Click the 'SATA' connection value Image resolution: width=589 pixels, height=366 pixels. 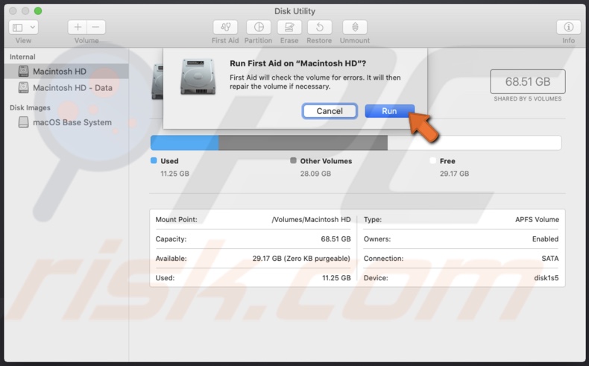point(550,259)
